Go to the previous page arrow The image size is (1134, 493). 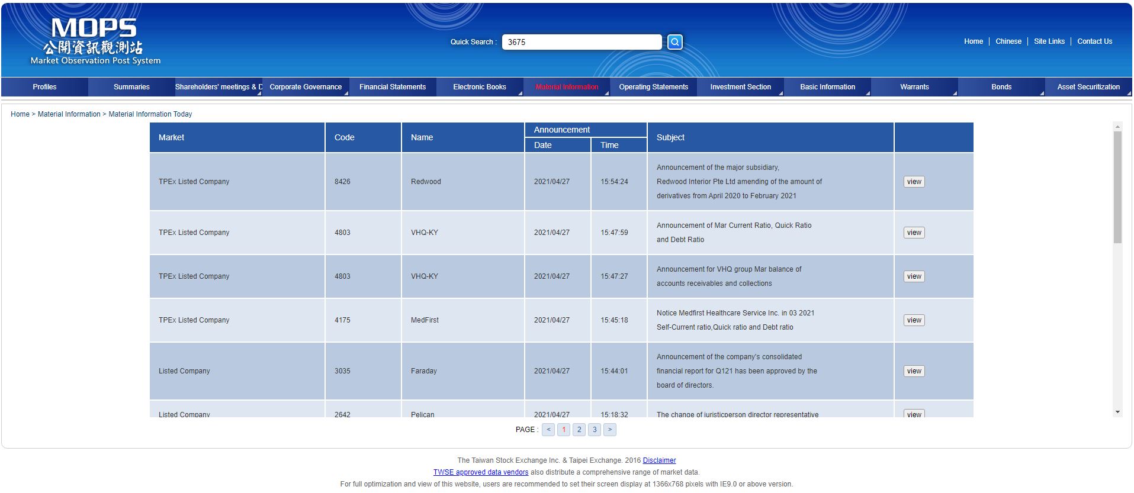coord(548,430)
